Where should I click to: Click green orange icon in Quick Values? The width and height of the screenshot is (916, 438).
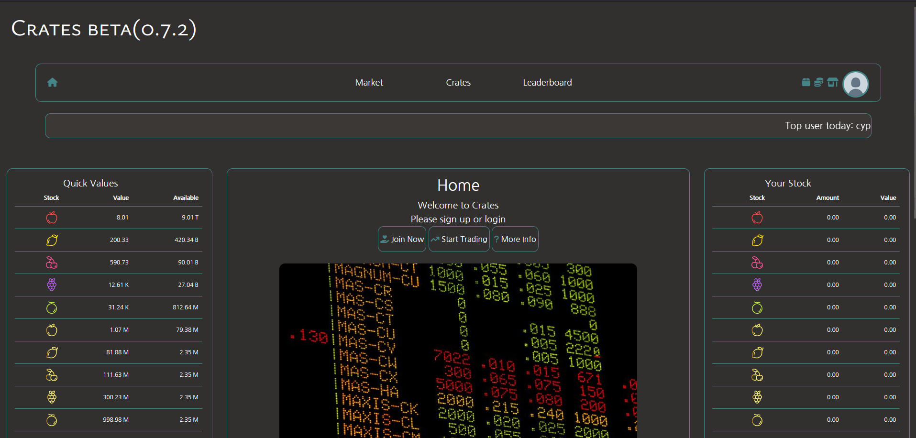tap(52, 307)
